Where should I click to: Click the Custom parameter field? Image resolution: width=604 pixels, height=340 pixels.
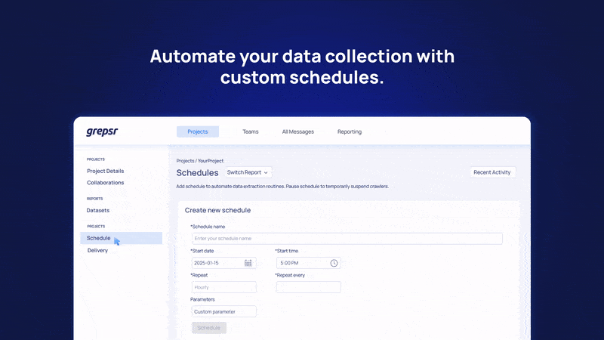coord(223,311)
